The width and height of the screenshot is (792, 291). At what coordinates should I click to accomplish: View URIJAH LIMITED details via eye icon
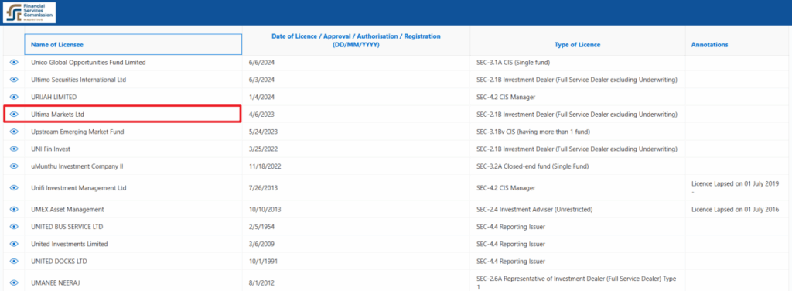(x=14, y=97)
